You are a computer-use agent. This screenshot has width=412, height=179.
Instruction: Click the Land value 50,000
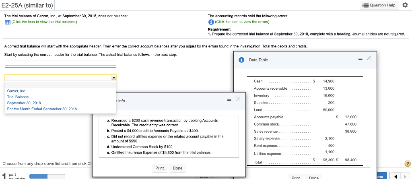pos(329,110)
